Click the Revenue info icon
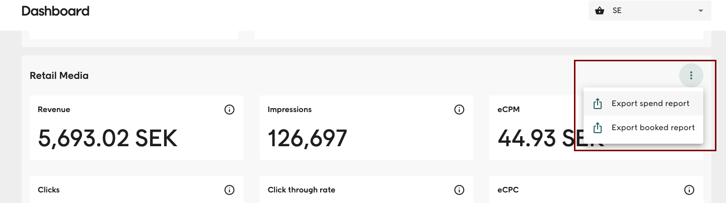Image resolution: width=726 pixels, height=203 pixels. point(230,110)
